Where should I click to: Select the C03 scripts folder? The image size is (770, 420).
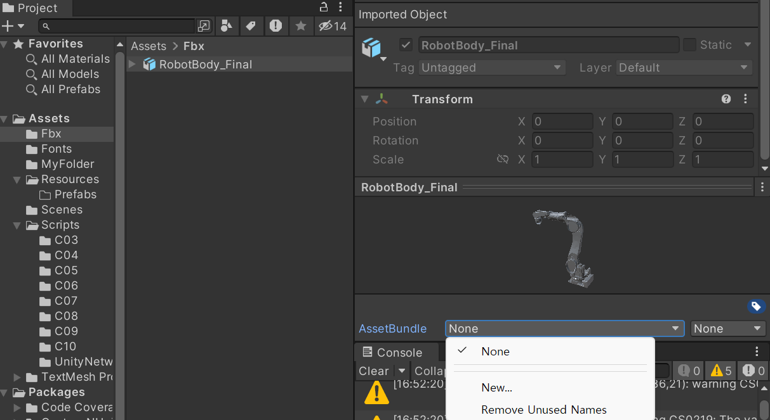(x=66, y=240)
